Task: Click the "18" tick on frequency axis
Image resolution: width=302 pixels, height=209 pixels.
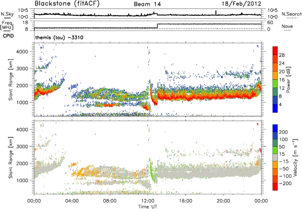Action: (x=25, y=23)
